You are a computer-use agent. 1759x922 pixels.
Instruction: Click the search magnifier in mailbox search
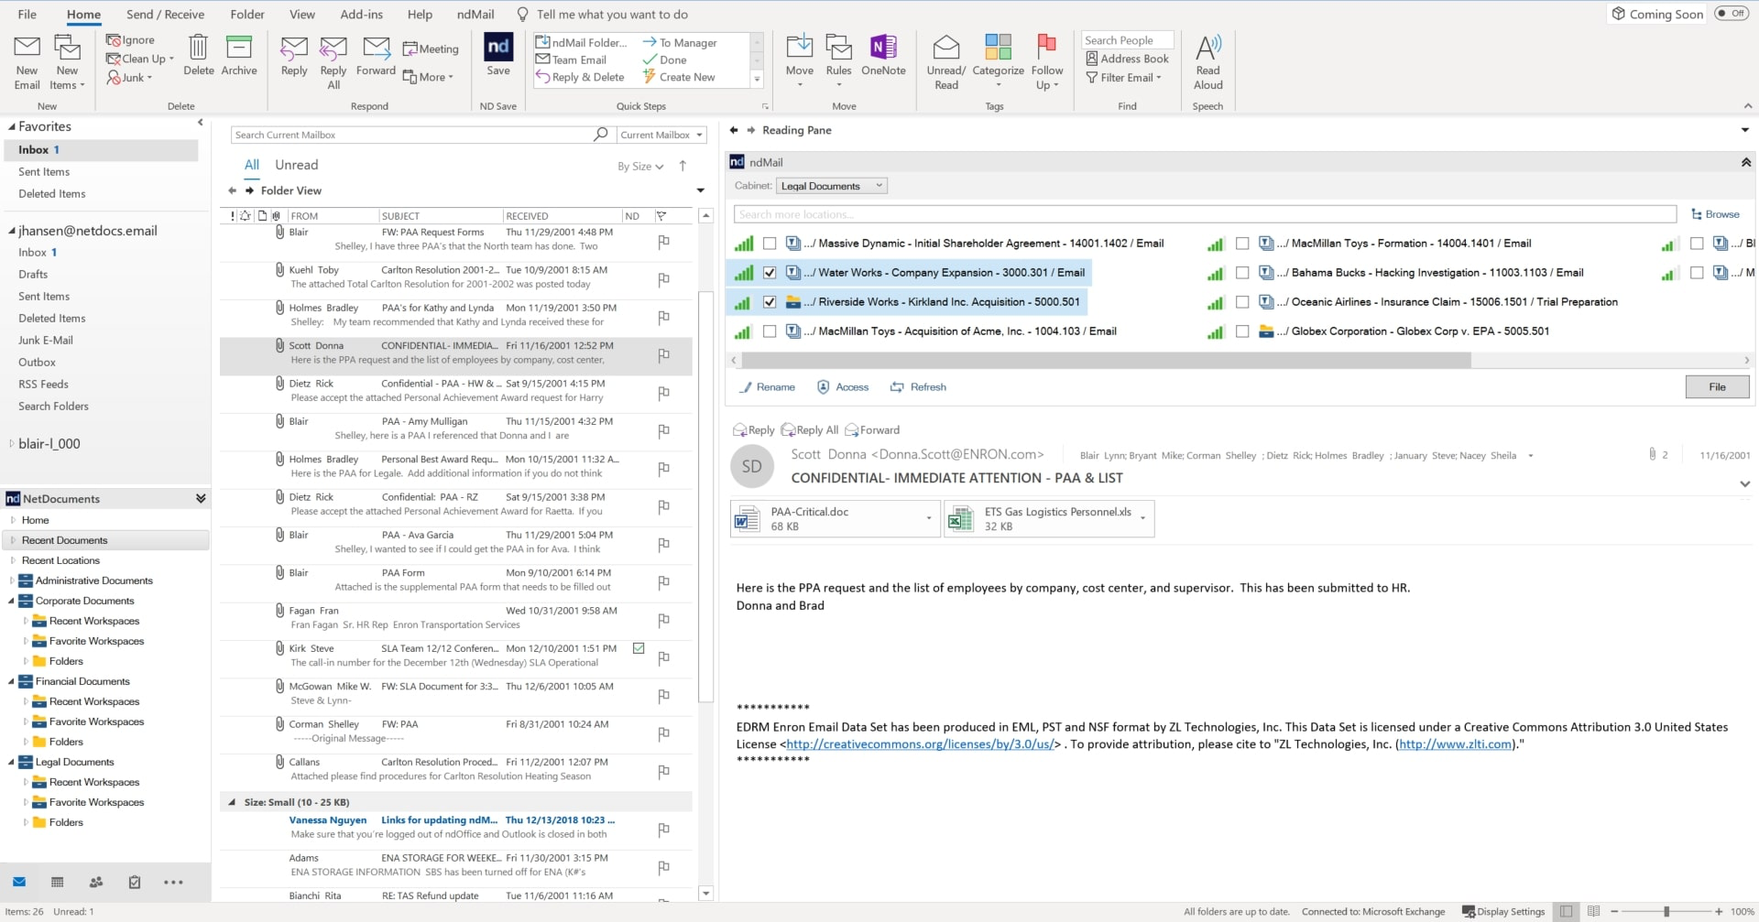pos(601,135)
